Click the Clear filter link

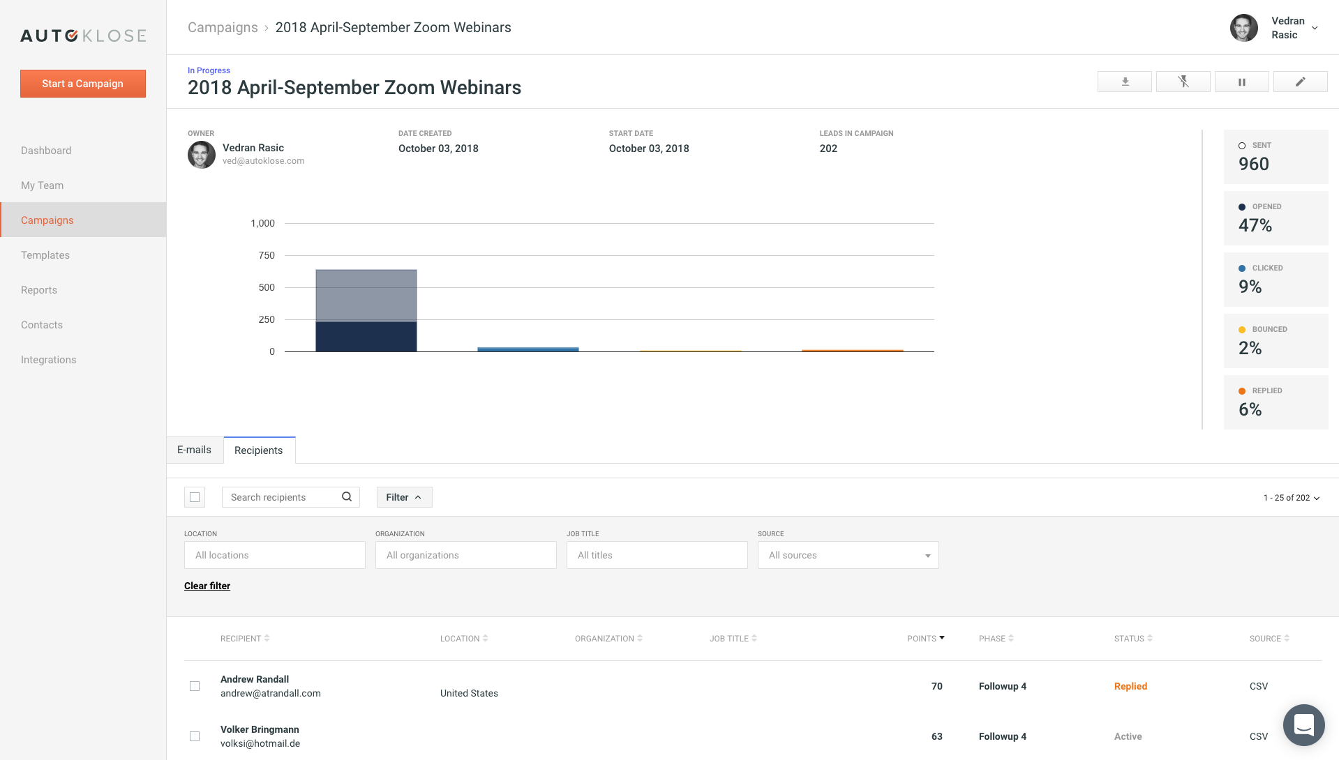coord(207,586)
